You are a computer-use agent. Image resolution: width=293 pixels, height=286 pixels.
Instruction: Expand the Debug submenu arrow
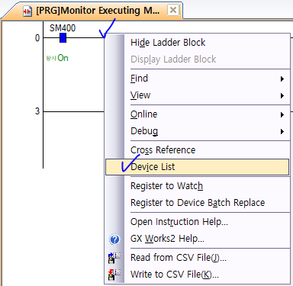pos(282,131)
